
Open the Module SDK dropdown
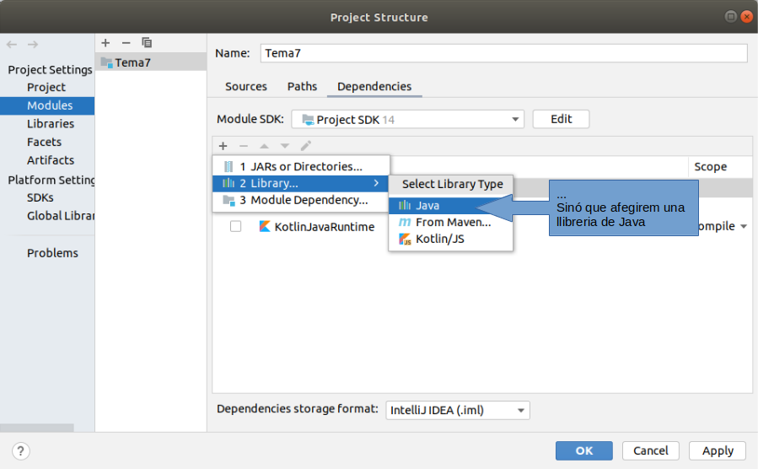coord(407,120)
